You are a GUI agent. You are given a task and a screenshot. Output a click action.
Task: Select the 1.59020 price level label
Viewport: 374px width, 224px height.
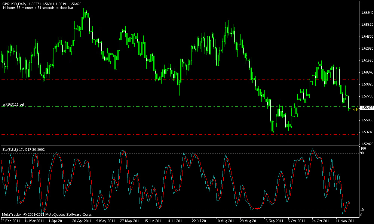[367, 84]
